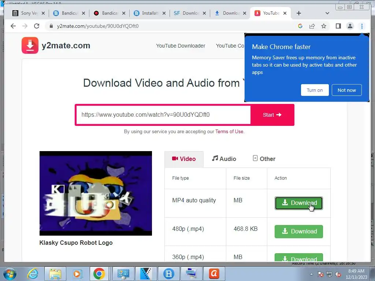The width and height of the screenshot is (375, 281).
Task: Click the Start button
Action: click(x=272, y=115)
